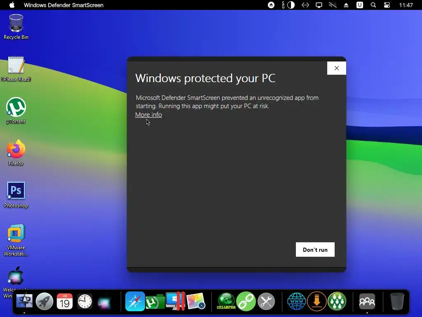Screen dimensions: 422x317
Task: Open the Siri dock icon
Action: pos(104,302)
